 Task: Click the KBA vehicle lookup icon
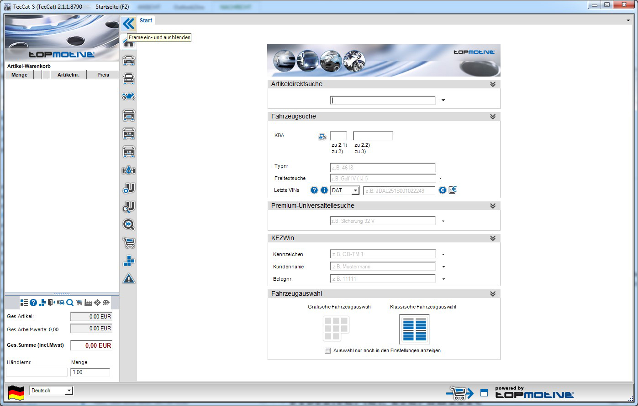click(x=322, y=136)
